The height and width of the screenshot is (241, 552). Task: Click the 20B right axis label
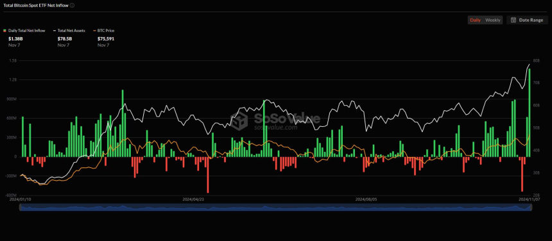pos(537,195)
